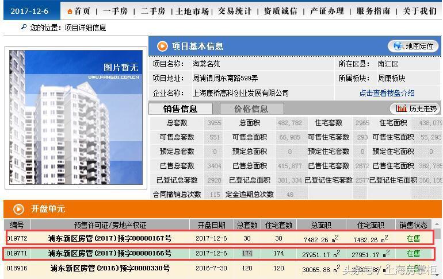Switch to the 价格信息 tab
443x279 pixels.
tap(251, 108)
